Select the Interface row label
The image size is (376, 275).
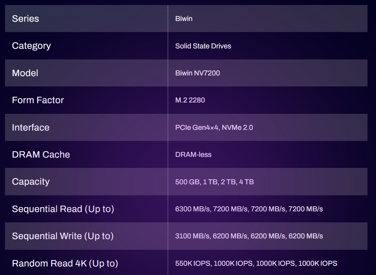pyautogui.click(x=31, y=127)
